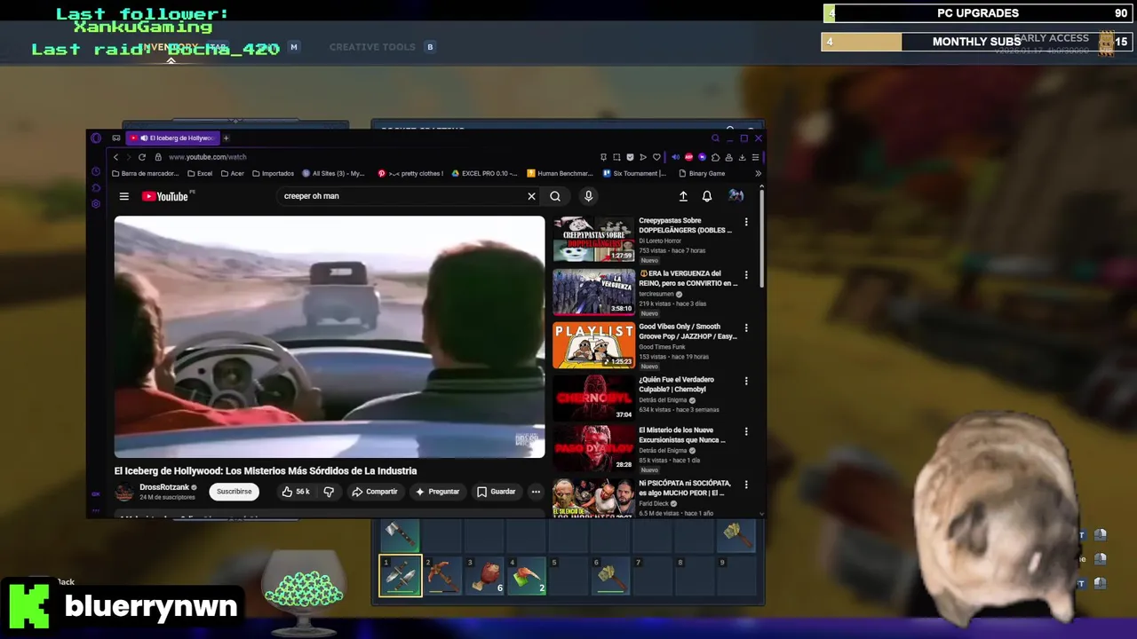
Task: Open workspaces icon beside the tab
Action: [115, 138]
